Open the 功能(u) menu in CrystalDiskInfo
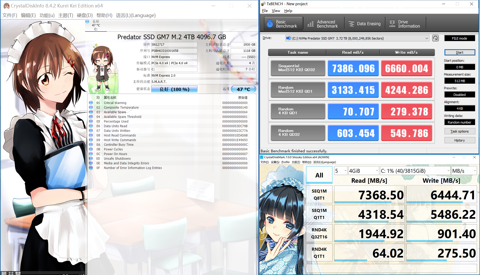Image resolution: width=480 pixels, height=275 pixels. click(47, 15)
